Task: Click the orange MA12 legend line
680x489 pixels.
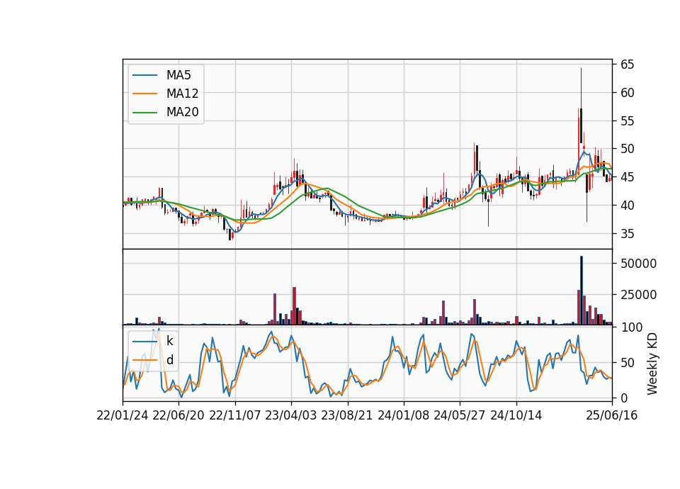Action: coord(144,94)
